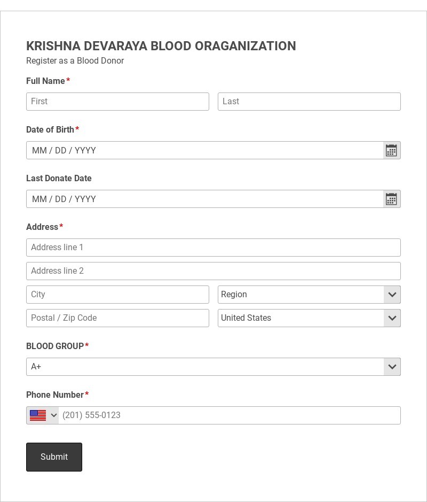Open the Date of Birth calendar picker

click(392, 150)
